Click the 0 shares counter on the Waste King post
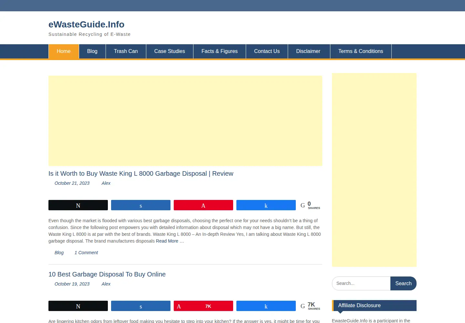Image resolution: width=465 pixels, height=323 pixels. [x=310, y=205]
